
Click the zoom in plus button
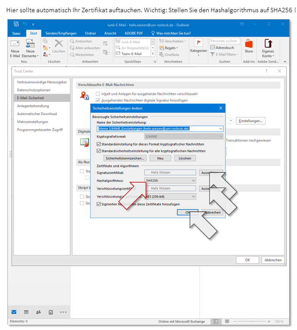tap(269, 322)
